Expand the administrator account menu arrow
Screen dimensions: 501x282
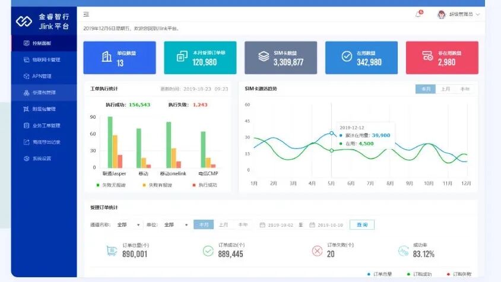tap(478, 14)
